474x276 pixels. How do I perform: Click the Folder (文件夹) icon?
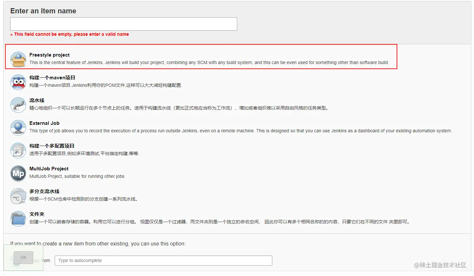point(18,219)
